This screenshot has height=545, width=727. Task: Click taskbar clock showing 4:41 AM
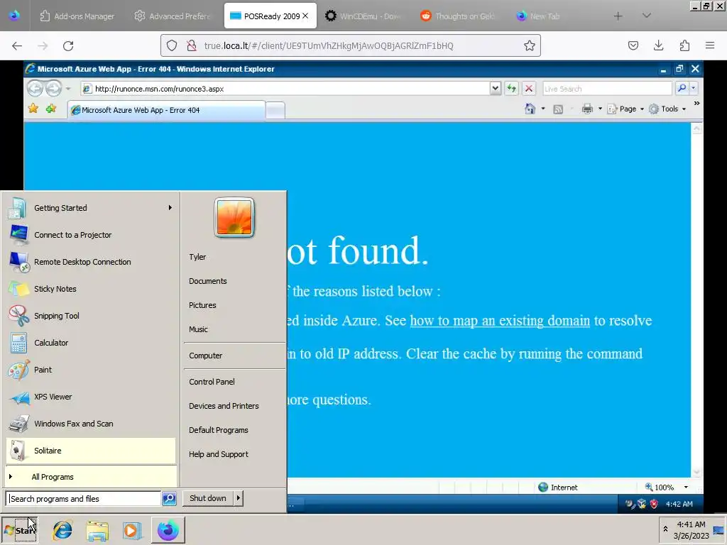point(691,529)
